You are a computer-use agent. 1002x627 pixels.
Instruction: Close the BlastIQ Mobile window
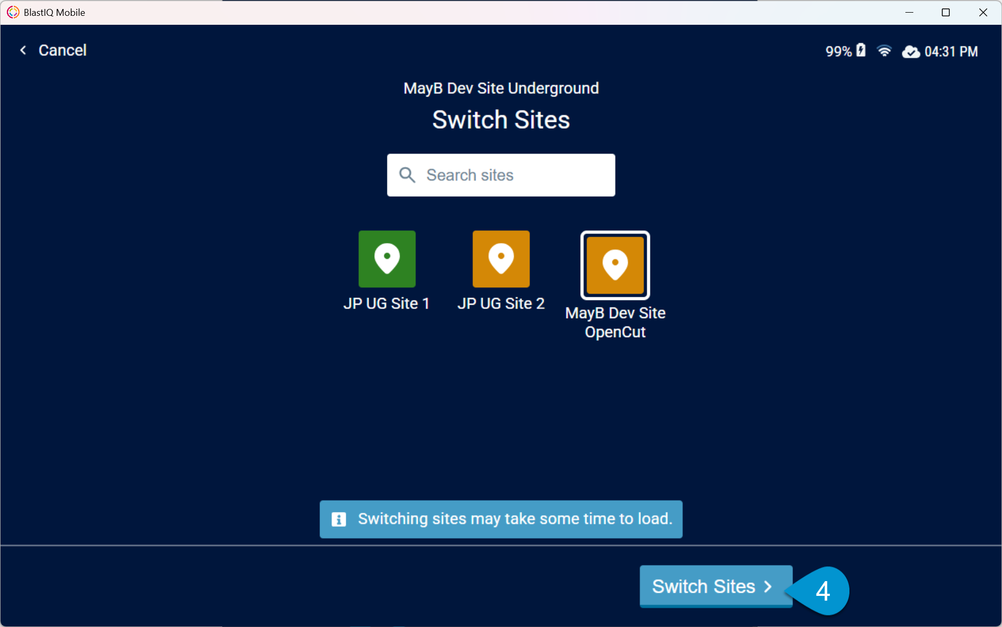(983, 12)
